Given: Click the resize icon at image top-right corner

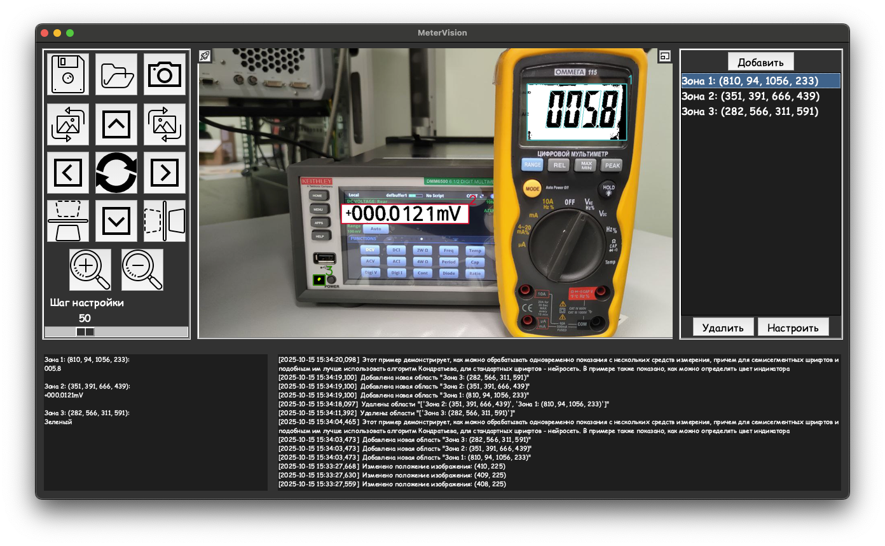Looking at the screenshot, I should point(665,56).
